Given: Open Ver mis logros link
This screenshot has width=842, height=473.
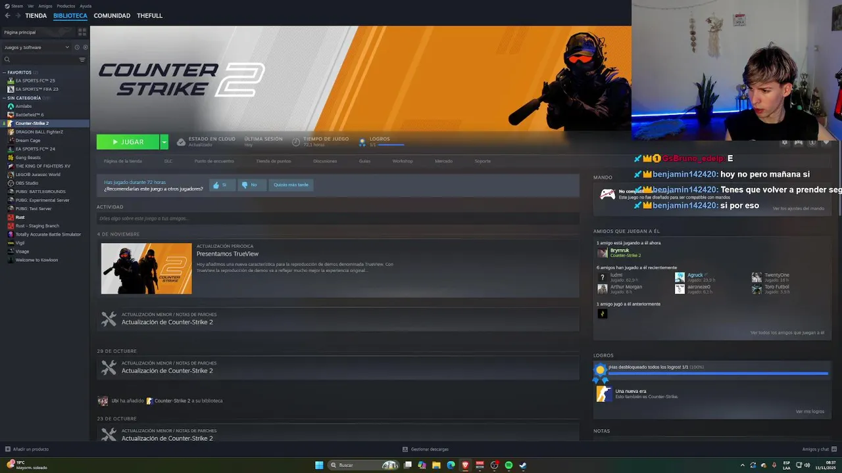Looking at the screenshot, I should point(810,411).
